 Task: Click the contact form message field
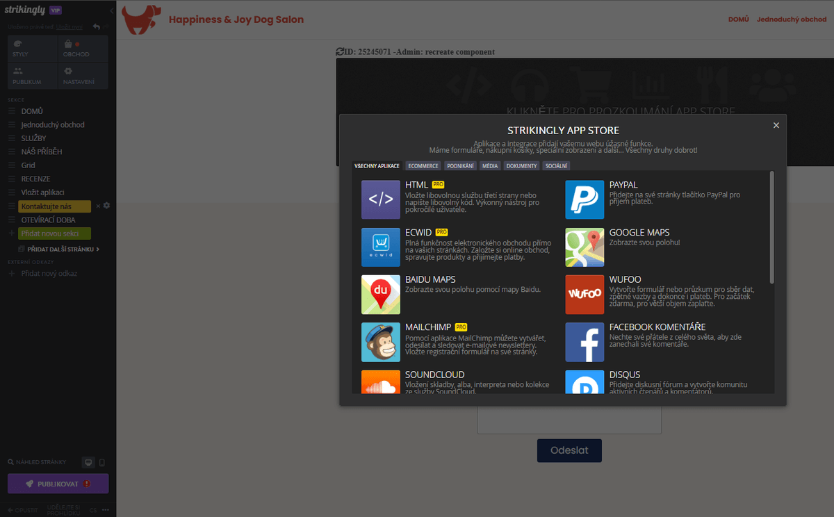(569, 420)
